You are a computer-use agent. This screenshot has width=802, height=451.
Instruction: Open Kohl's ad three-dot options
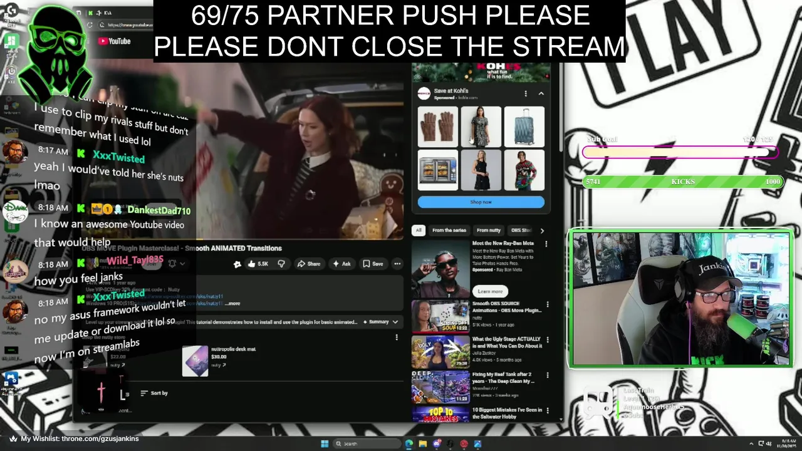coord(526,93)
